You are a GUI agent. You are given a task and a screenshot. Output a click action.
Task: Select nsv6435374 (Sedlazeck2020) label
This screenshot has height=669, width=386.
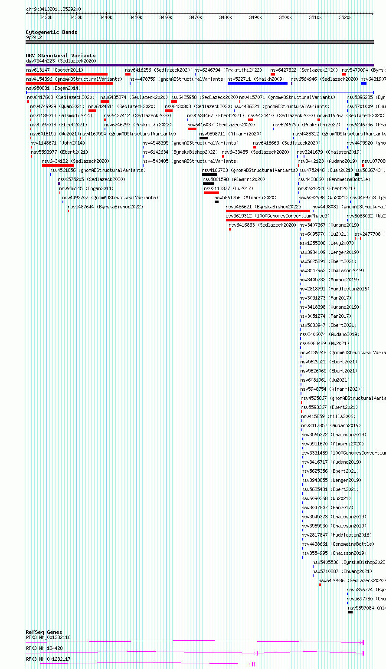pyautogui.click(x=134, y=97)
